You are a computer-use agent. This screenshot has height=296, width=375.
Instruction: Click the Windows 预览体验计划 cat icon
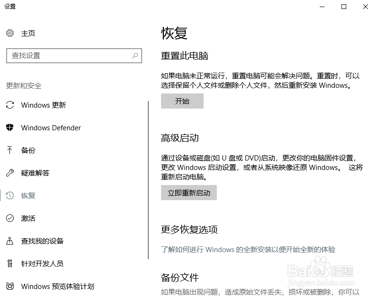click(10, 286)
